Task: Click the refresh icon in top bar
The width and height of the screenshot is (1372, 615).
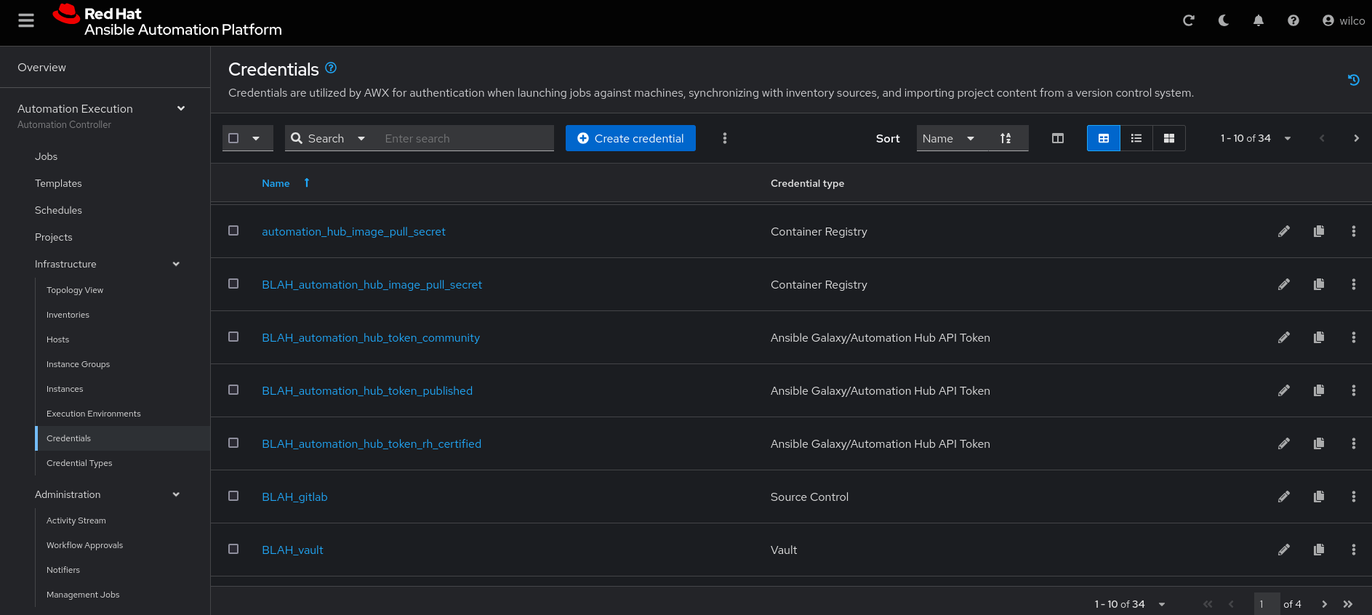Action: point(1189,20)
